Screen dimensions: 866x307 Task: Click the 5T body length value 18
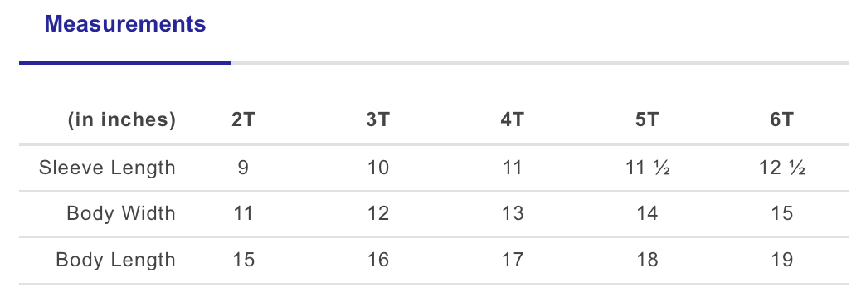(647, 260)
